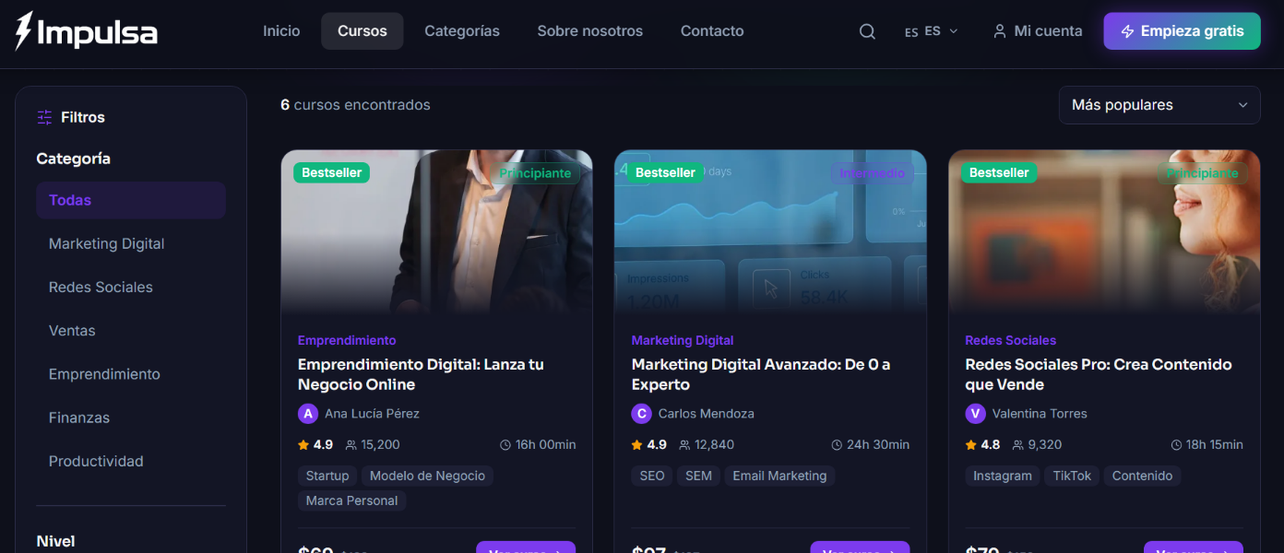Click the 18h 15min duration text
The image size is (1284, 553).
[x=1215, y=444]
